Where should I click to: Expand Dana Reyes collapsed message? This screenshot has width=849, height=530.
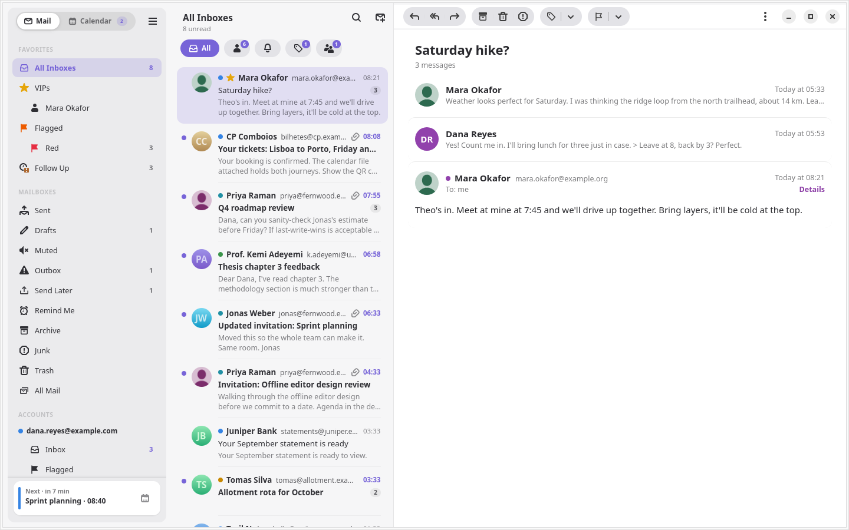coord(620,139)
